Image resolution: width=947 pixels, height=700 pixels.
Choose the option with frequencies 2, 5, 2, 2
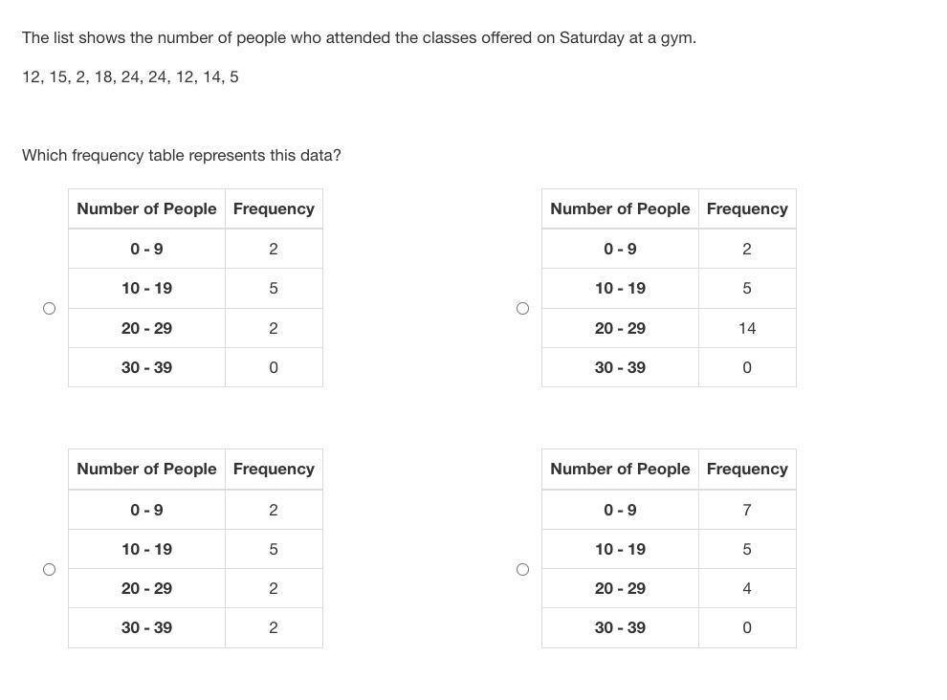point(50,569)
